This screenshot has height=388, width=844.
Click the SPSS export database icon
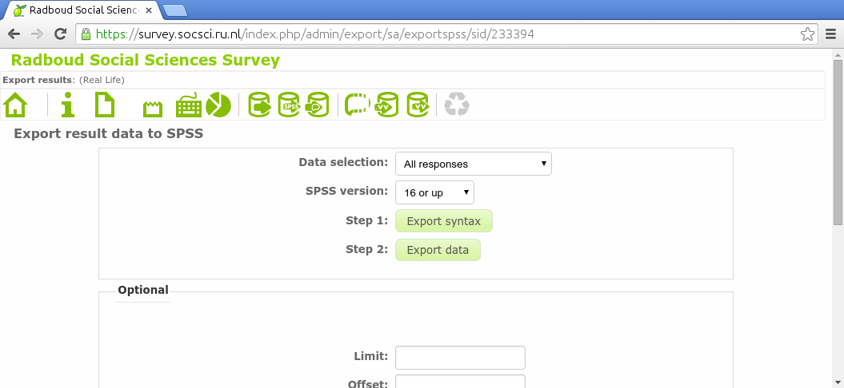pos(289,105)
